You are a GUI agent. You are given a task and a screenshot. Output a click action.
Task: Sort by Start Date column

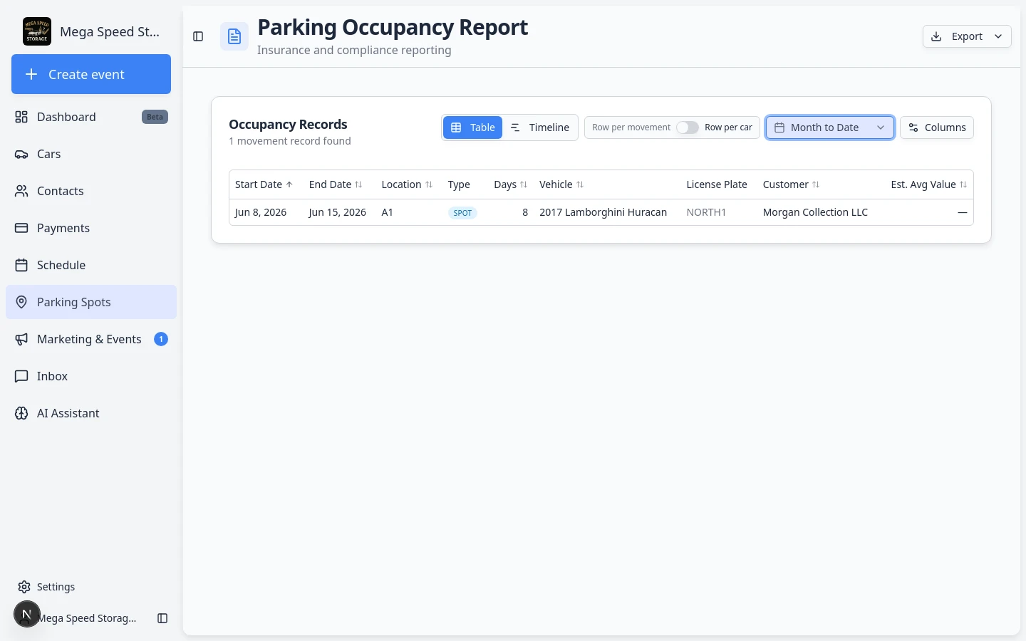(x=264, y=184)
